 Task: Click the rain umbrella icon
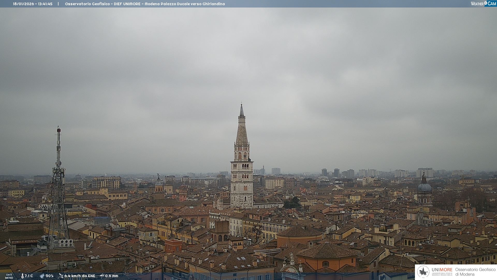click(x=102, y=276)
